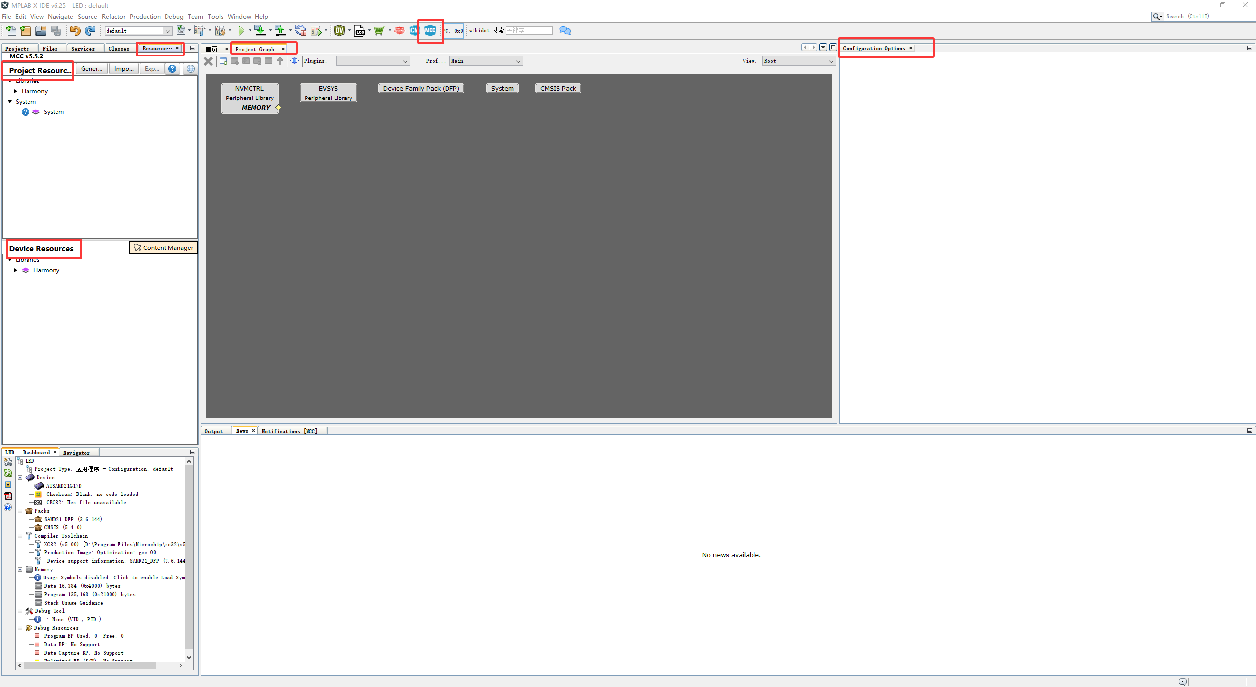The height and width of the screenshot is (687, 1256).
Task: Click the X delete icon in Project Graph toolbar
Action: tap(208, 61)
